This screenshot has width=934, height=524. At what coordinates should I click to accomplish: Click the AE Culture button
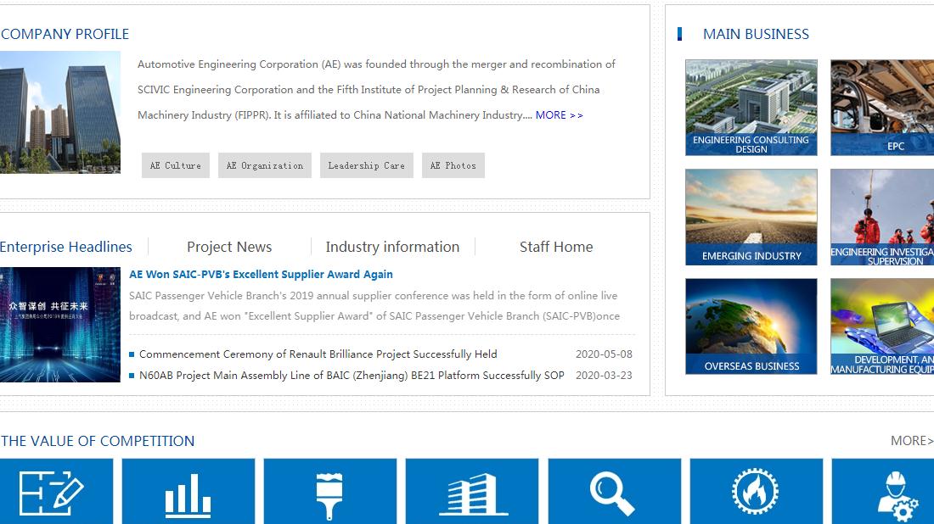click(176, 165)
